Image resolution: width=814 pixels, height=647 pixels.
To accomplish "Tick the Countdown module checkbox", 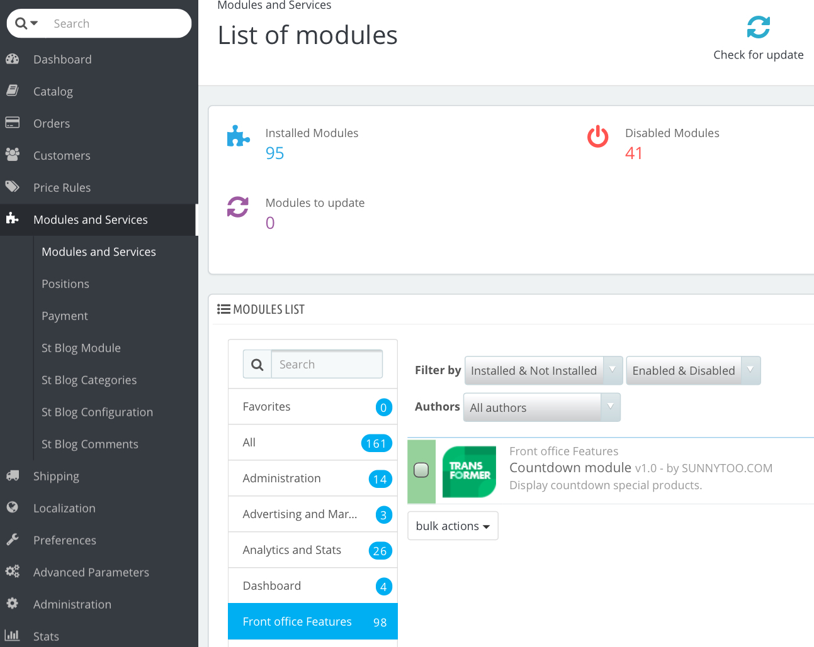I will click(421, 470).
